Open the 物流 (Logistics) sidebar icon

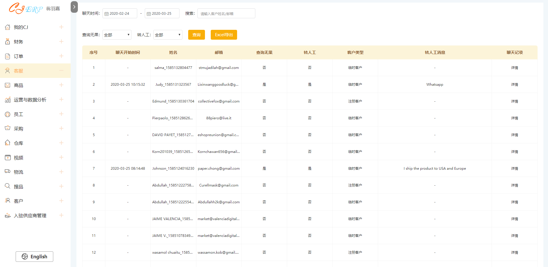7,172
